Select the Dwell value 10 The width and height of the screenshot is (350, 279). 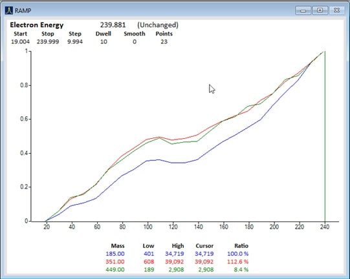point(104,42)
